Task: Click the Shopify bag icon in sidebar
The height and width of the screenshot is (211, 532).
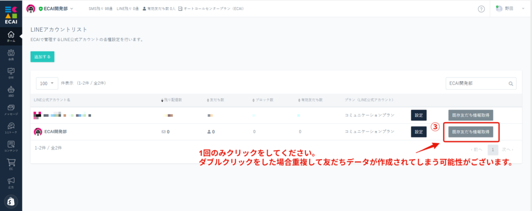Action: pyautogui.click(x=11, y=201)
